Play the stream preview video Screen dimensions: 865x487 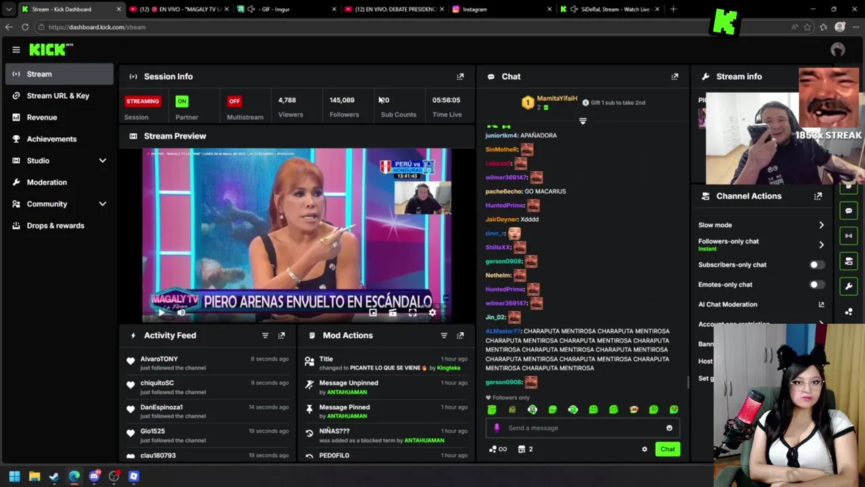[x=162, y=312]
